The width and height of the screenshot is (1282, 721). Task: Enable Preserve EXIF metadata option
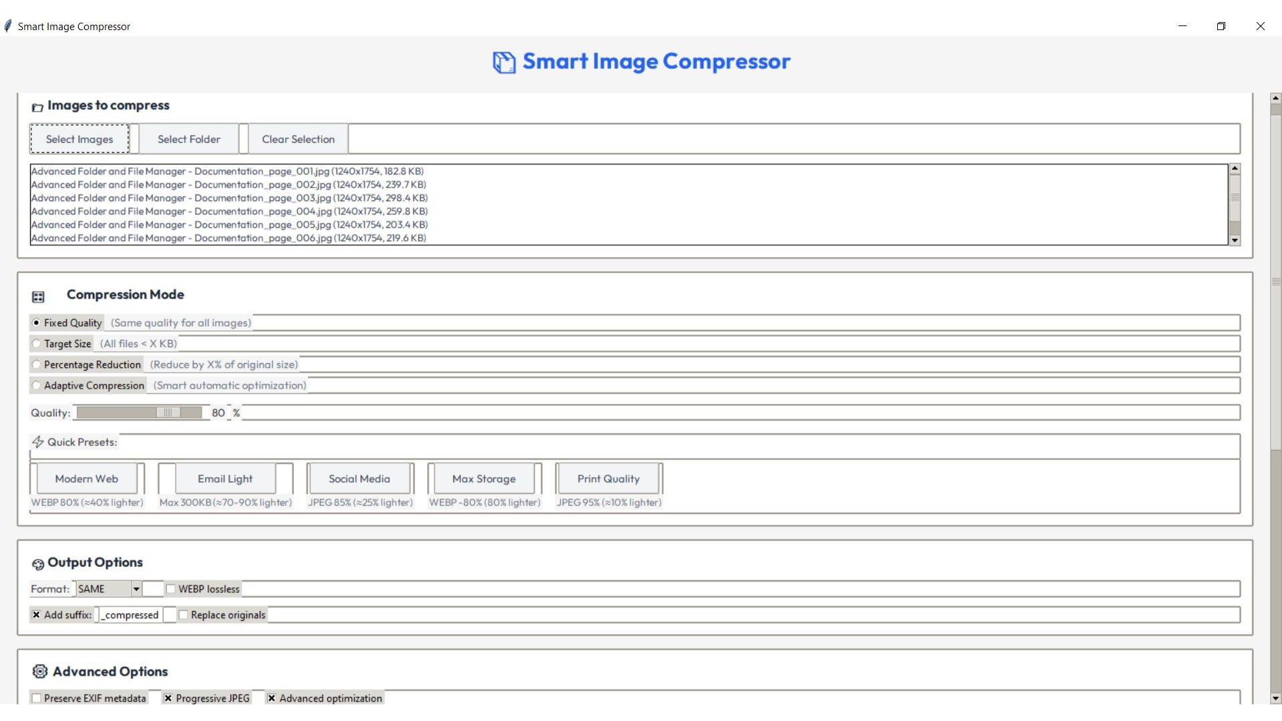37,698
